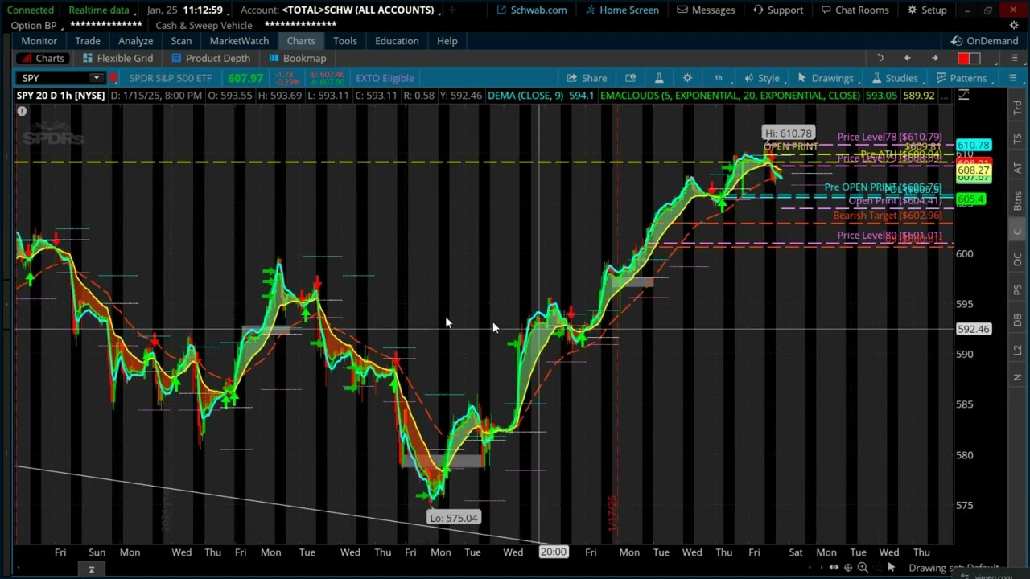This screenshot has width=1030, height=579.
Task: Open the Bookmap sub-tab
Action: tap(298, 58)
